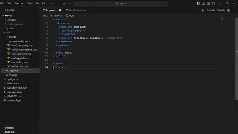The height and width of the screenshot is (134, 238).
Task: Open editor more actions ellipsis
Action: pyautogui.click(x=234, y=10)
